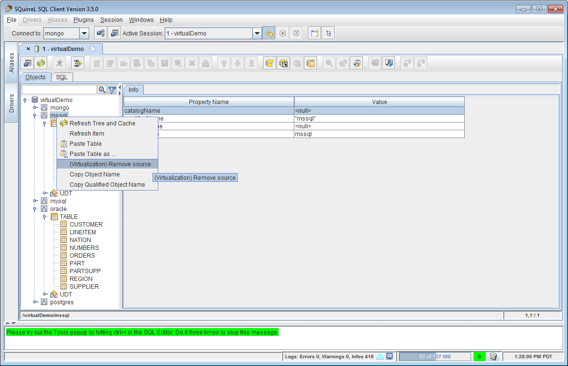Open the Help menu

click(166, 20)
